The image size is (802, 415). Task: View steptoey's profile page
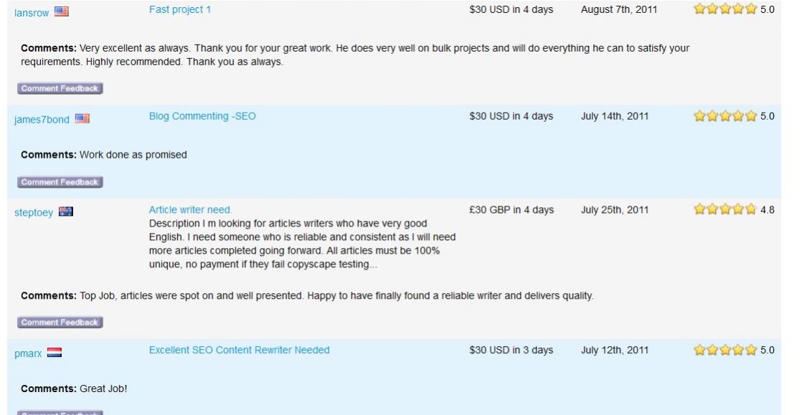click(34, 213)
